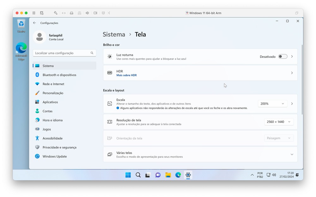
Task: Open the resolution 2560 × 1440 dropdown
Action: (279, 122)
